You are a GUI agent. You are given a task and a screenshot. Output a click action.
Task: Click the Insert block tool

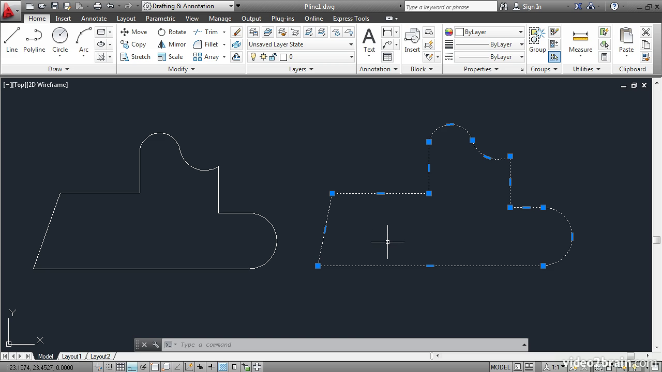pos(412,40)
